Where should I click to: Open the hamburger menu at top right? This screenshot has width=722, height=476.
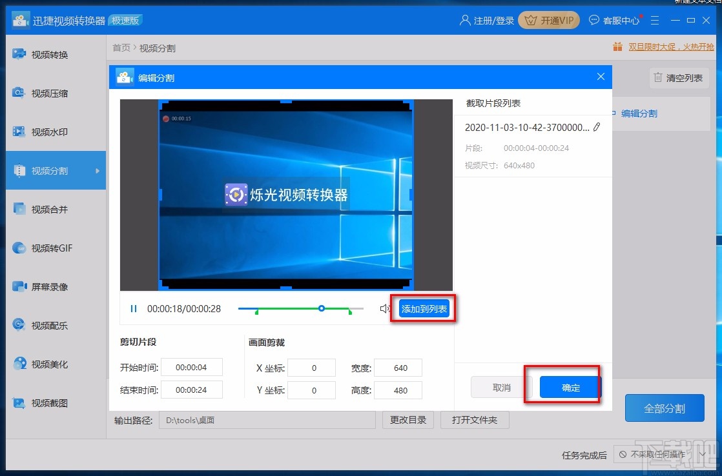pyautogui.click(x=654, y=20)
